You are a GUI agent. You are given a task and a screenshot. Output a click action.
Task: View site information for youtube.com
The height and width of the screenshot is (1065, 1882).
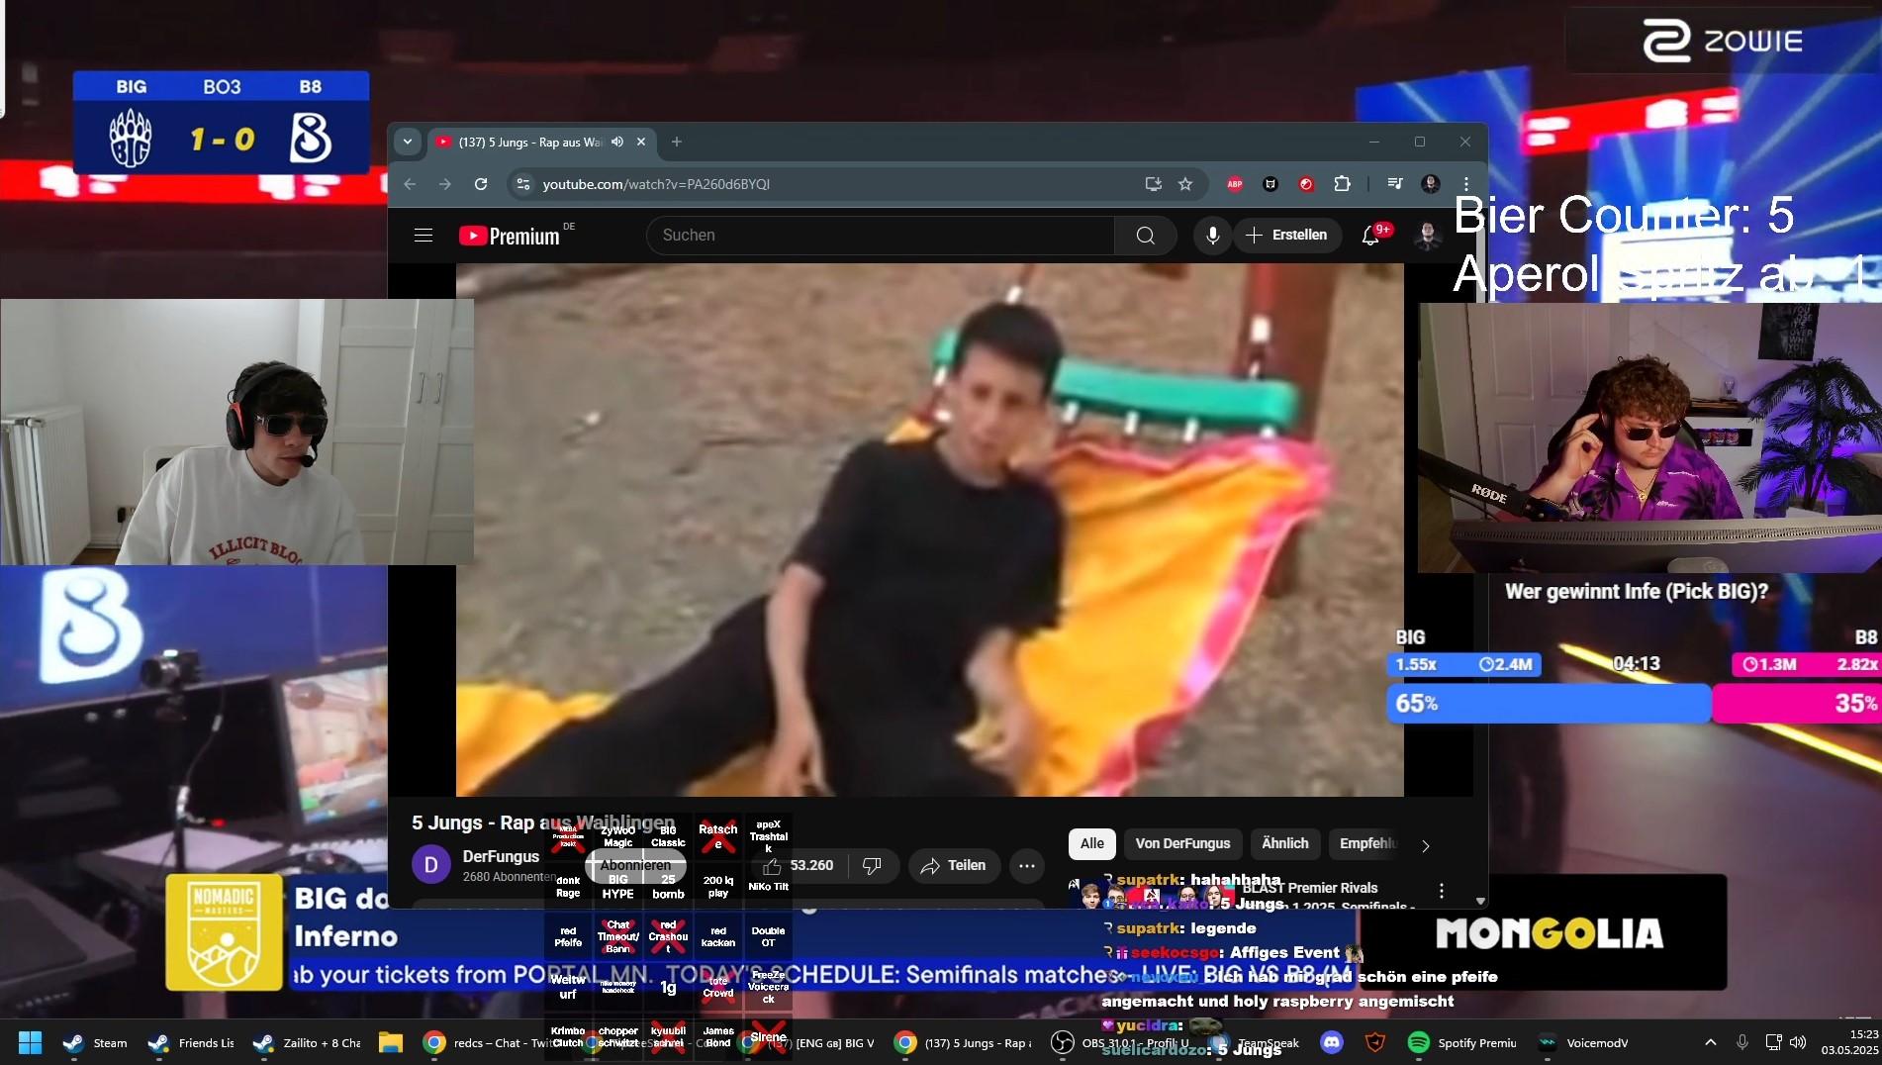[x=523, y=184]
